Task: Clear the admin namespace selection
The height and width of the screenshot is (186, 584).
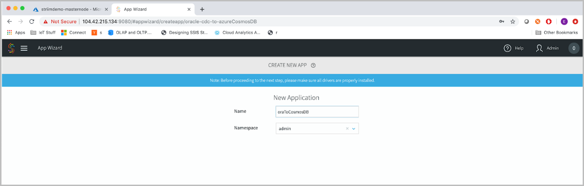Action: click(x=347, y=129)
